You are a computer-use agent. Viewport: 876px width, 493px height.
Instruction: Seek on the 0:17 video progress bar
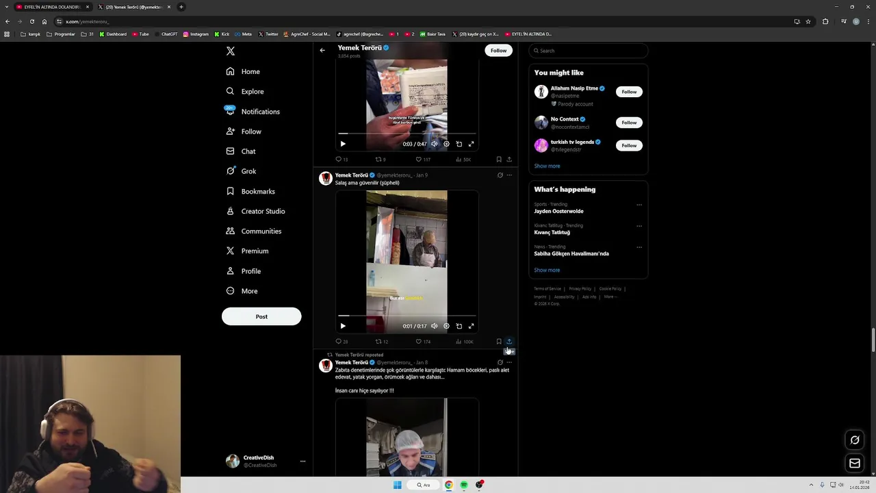point(407,316)
